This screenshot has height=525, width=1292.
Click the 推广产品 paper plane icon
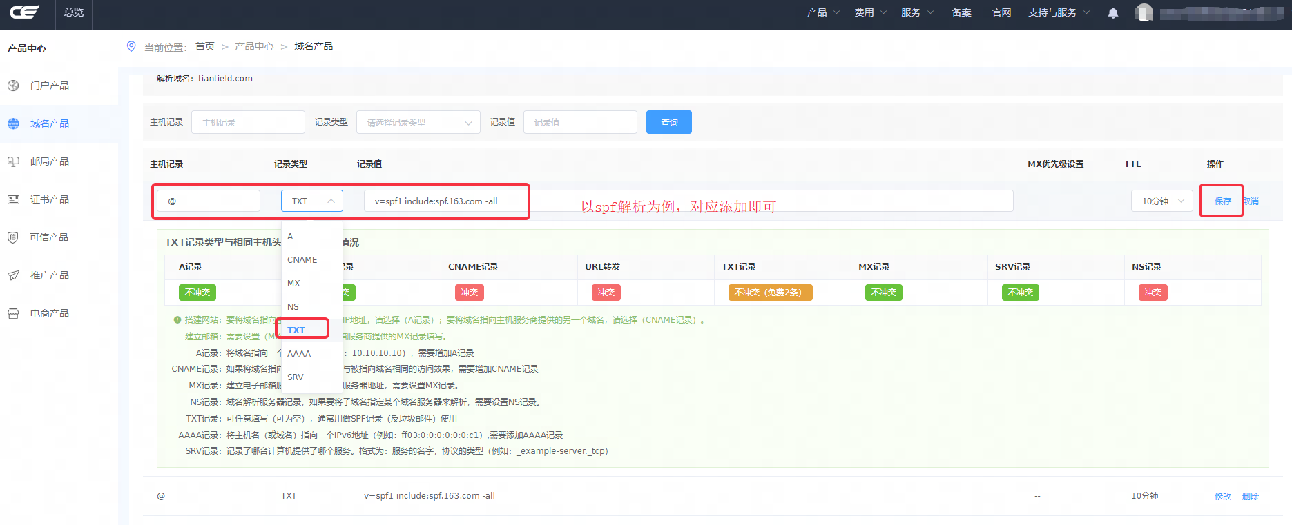pyautogui.click(x=13, y=275)
